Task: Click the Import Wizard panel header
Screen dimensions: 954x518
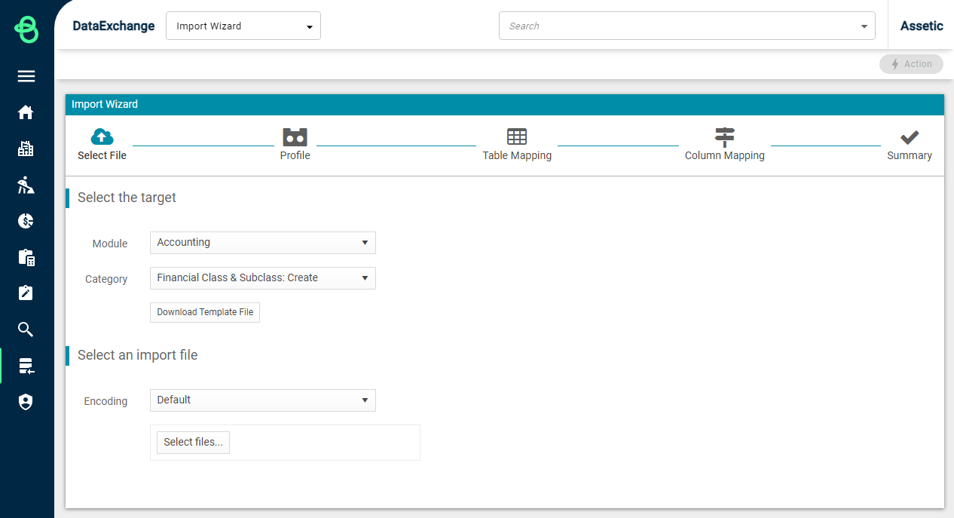Action: click(505, 105)
